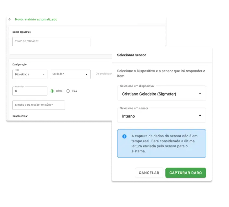Click the blue info icon in the notice
Viewport: 229px width, 207px height.
click(124, 136)
